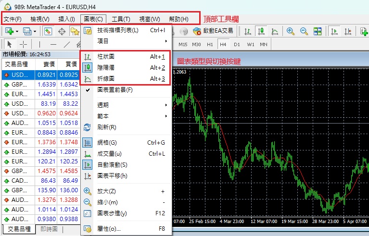Select the vertical line drawing tool
Screen dimensions: 369x236
pos(39,44)
